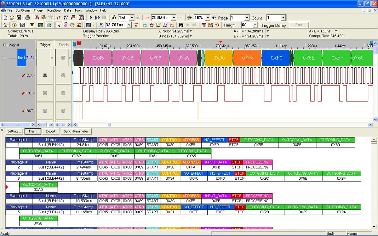This screenshot has height=236, width=378.
Task: Click the Synch Parameter button
Action: (x=76, y=131)
